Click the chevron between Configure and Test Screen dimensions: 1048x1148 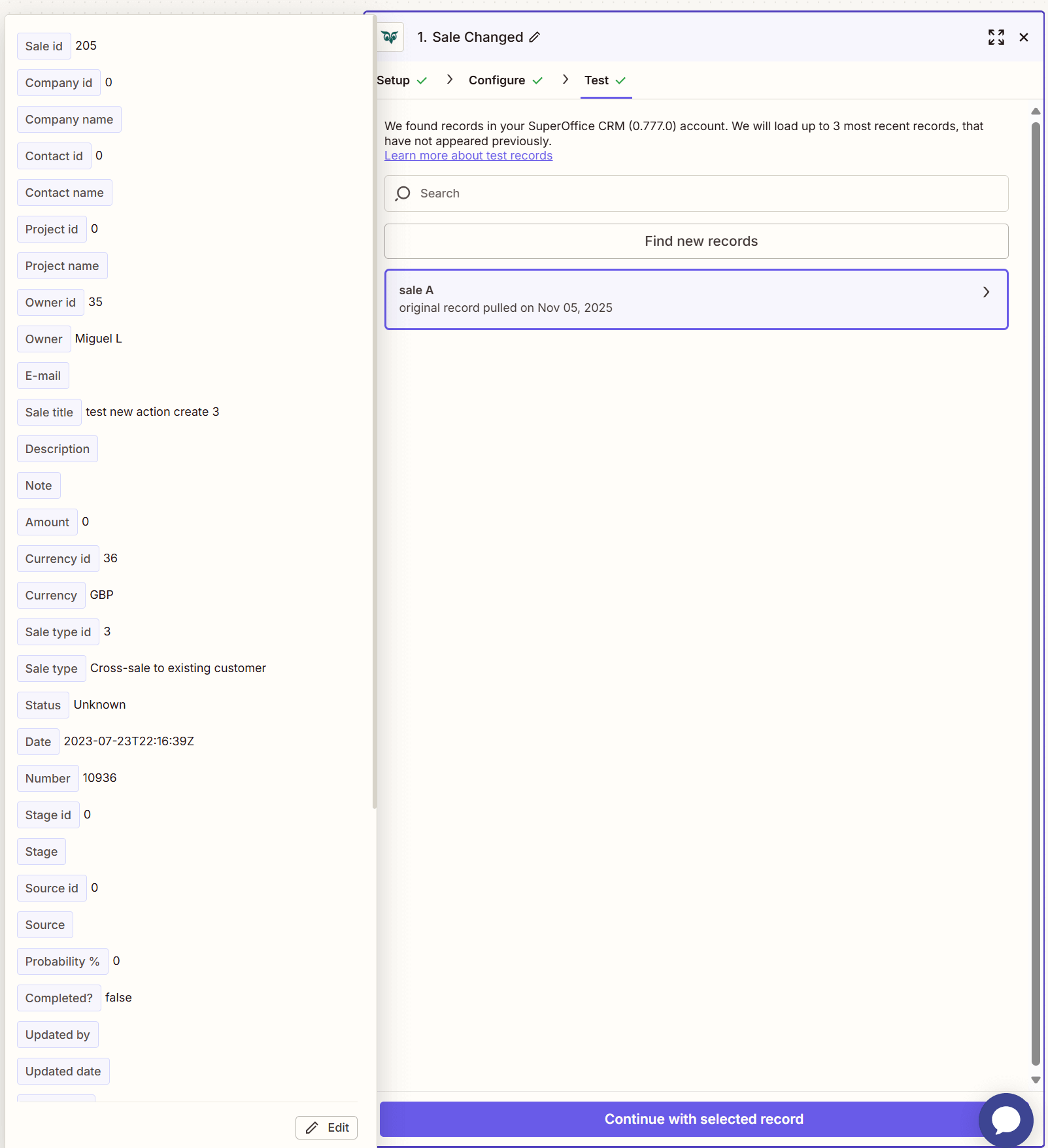tap(565, 79)
